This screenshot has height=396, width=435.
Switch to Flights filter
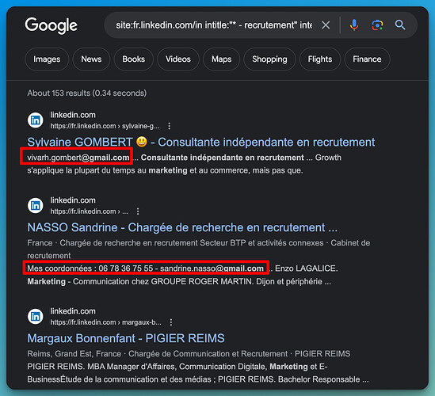(320, 59)
